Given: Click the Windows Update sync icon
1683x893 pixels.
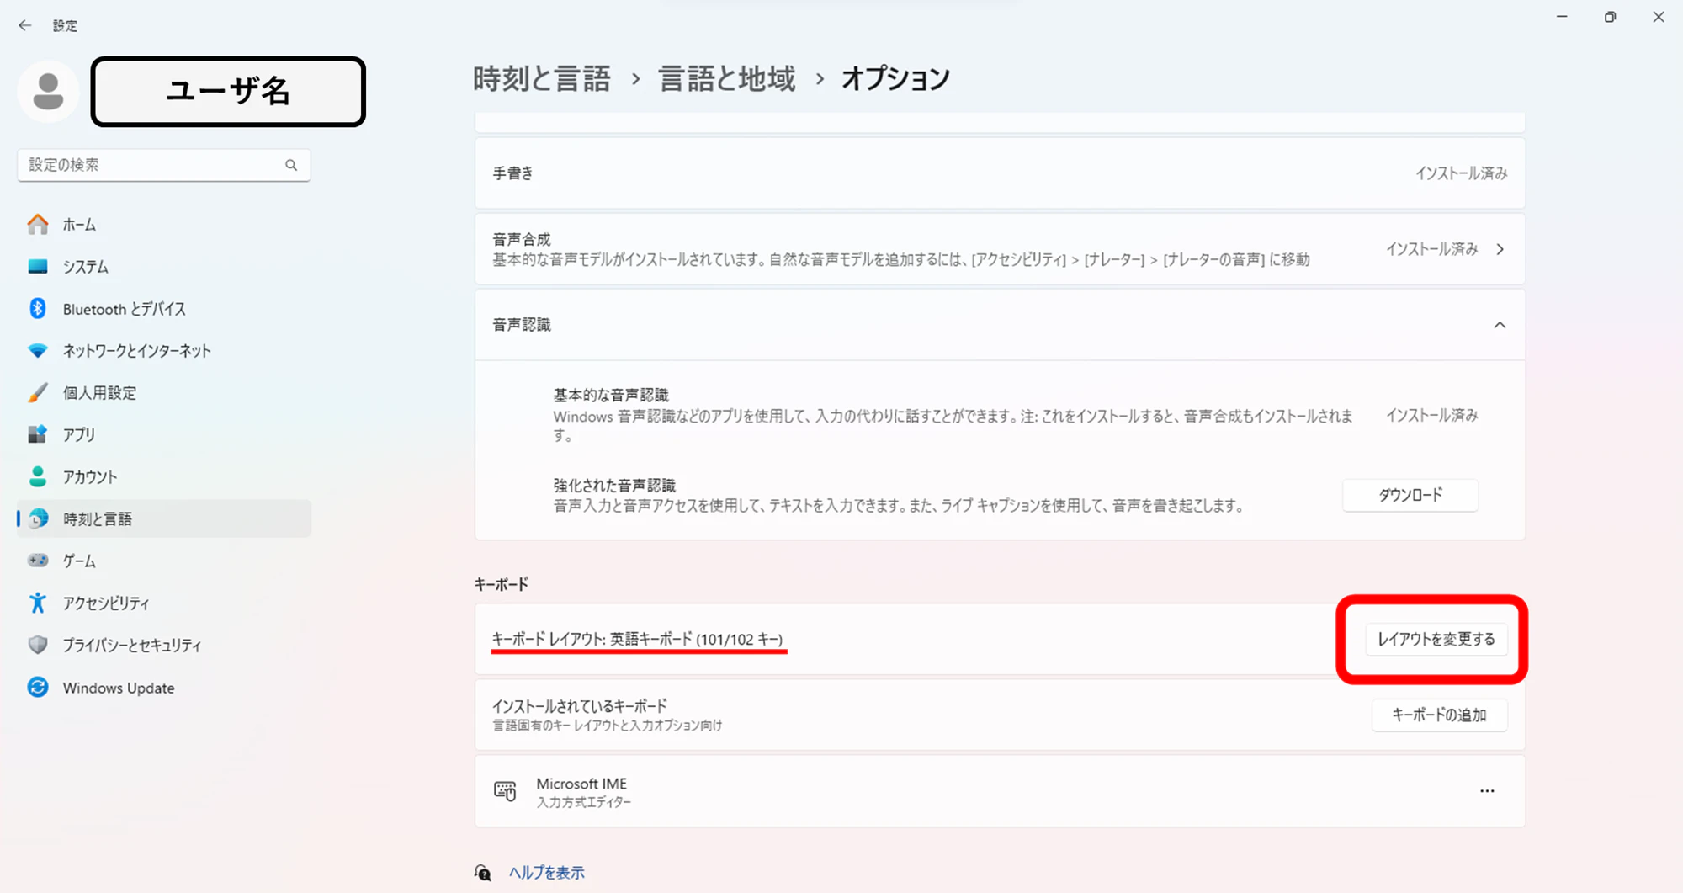Looking at the screenshot, I should tap(38, 687).
